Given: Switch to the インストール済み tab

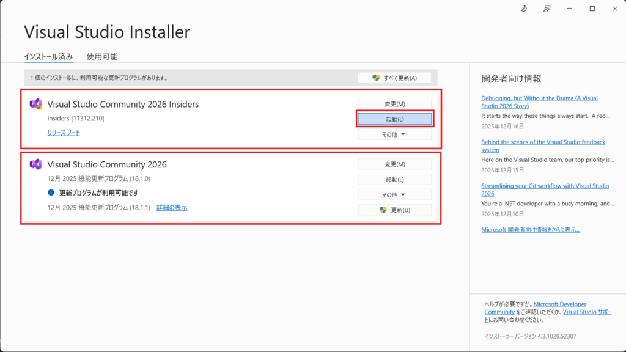Looking at the screenshot, I should (48, 57).
